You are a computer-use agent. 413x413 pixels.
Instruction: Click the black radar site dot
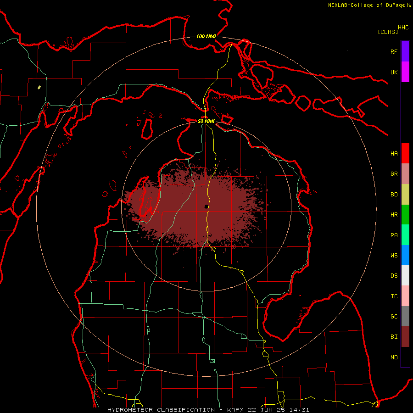click(206, 207)
